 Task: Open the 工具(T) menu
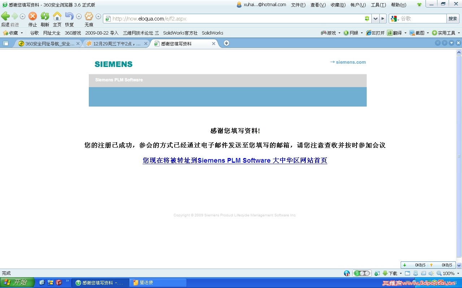pos(378,5)
